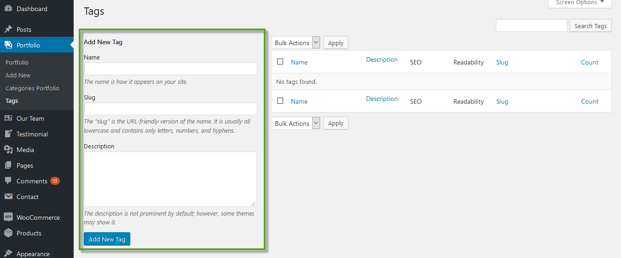Image resolution: width=621 pixels, height=258 pixels.
Task: Click the Posts pushpin icon
Action: tap(8, 29)
